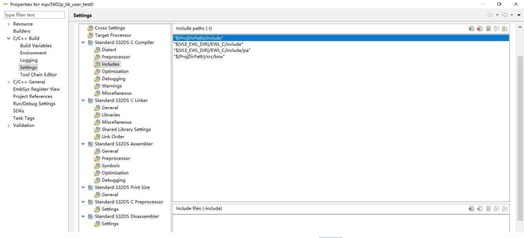
Task: Open the Optimization compiler settings
Action: point(115,71)
